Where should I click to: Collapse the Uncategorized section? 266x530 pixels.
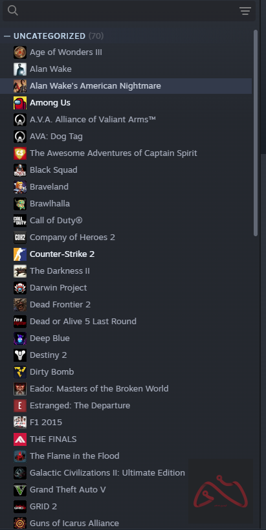pos(7,36)
